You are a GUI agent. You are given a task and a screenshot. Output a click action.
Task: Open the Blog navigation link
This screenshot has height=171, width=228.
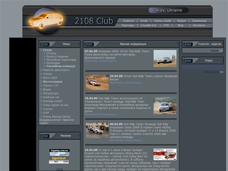pyautogui.click(x=181, y=26)
